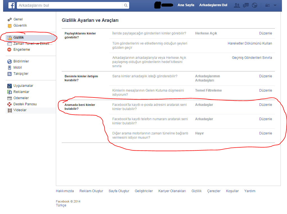Go to Ana Sayfa
The image size is (287, 214).
click(186, 5)
